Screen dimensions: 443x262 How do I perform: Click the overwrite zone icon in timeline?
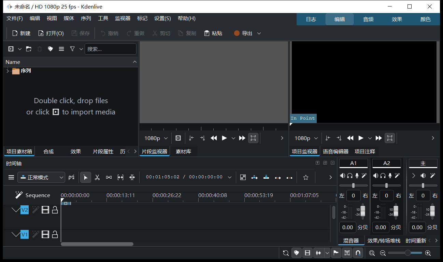[x=266, y=177]
